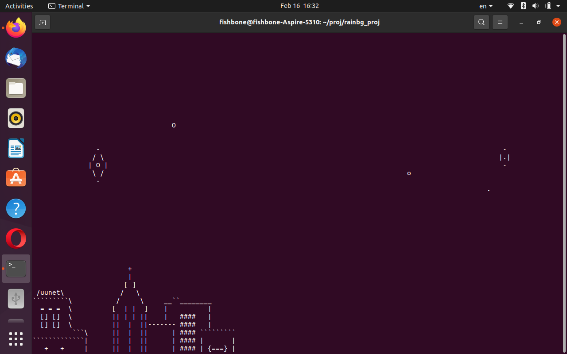Click Activities in the top bar
The image size is (567, 354).
[x=19, y=6]
